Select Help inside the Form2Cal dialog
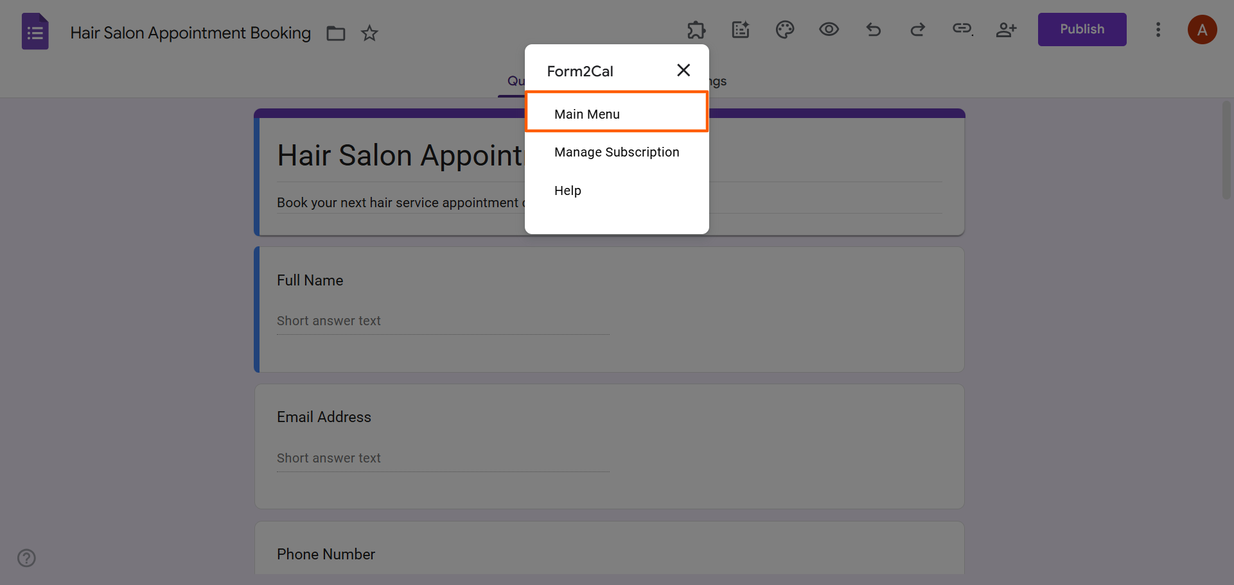 [567, 190]
